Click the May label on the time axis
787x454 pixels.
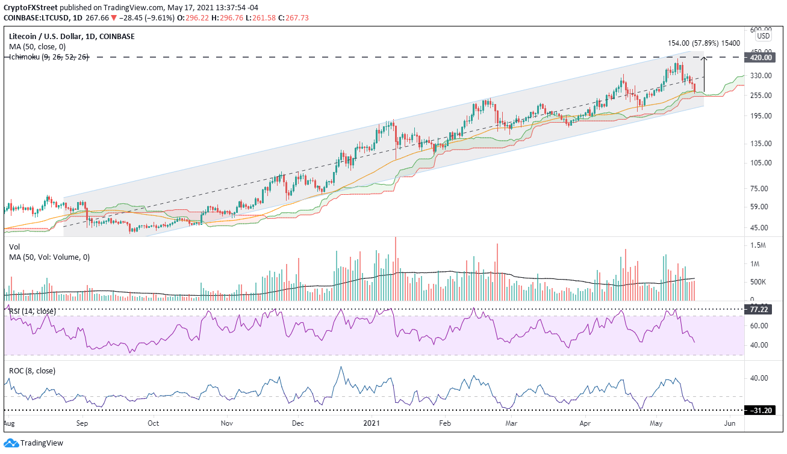click(656, 423)
